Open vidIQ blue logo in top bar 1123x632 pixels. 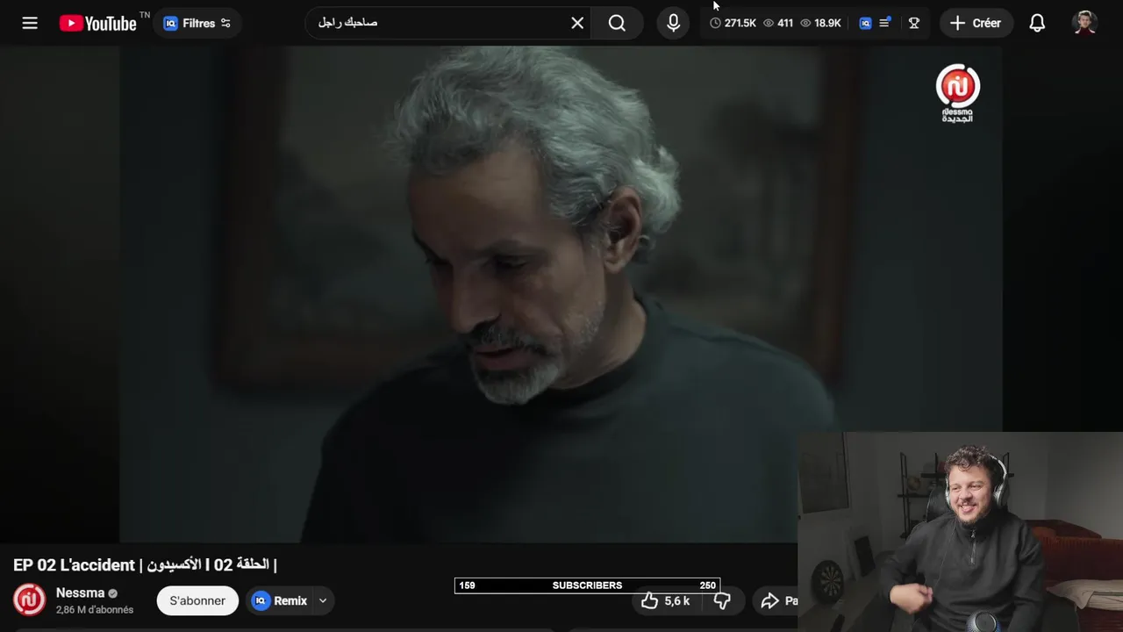[865, 23]
